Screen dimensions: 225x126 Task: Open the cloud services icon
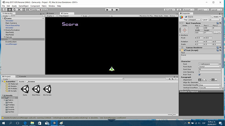pyautogui.click(x=179, y=10)
